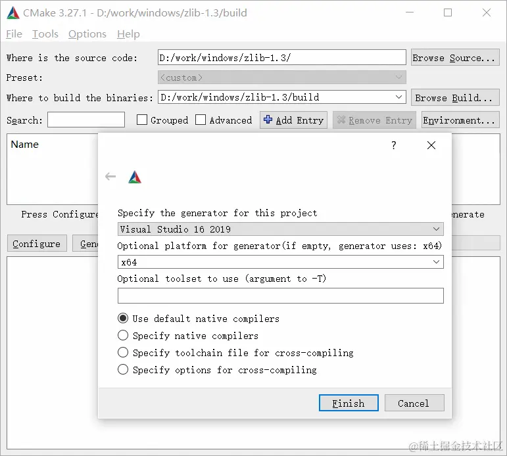Click the Finish button
This screenshot has width=507, height=456.
tap(349, 403)
